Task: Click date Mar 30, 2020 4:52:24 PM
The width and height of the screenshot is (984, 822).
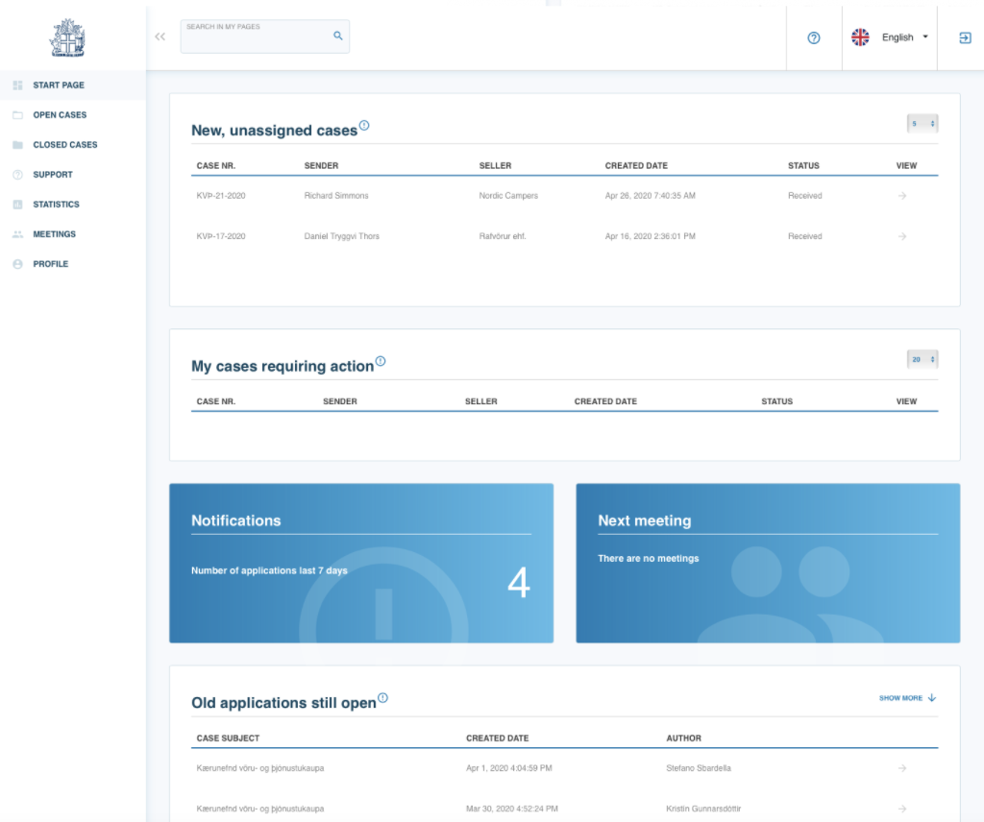Action: pyautogui.click(x=512, y=809)
